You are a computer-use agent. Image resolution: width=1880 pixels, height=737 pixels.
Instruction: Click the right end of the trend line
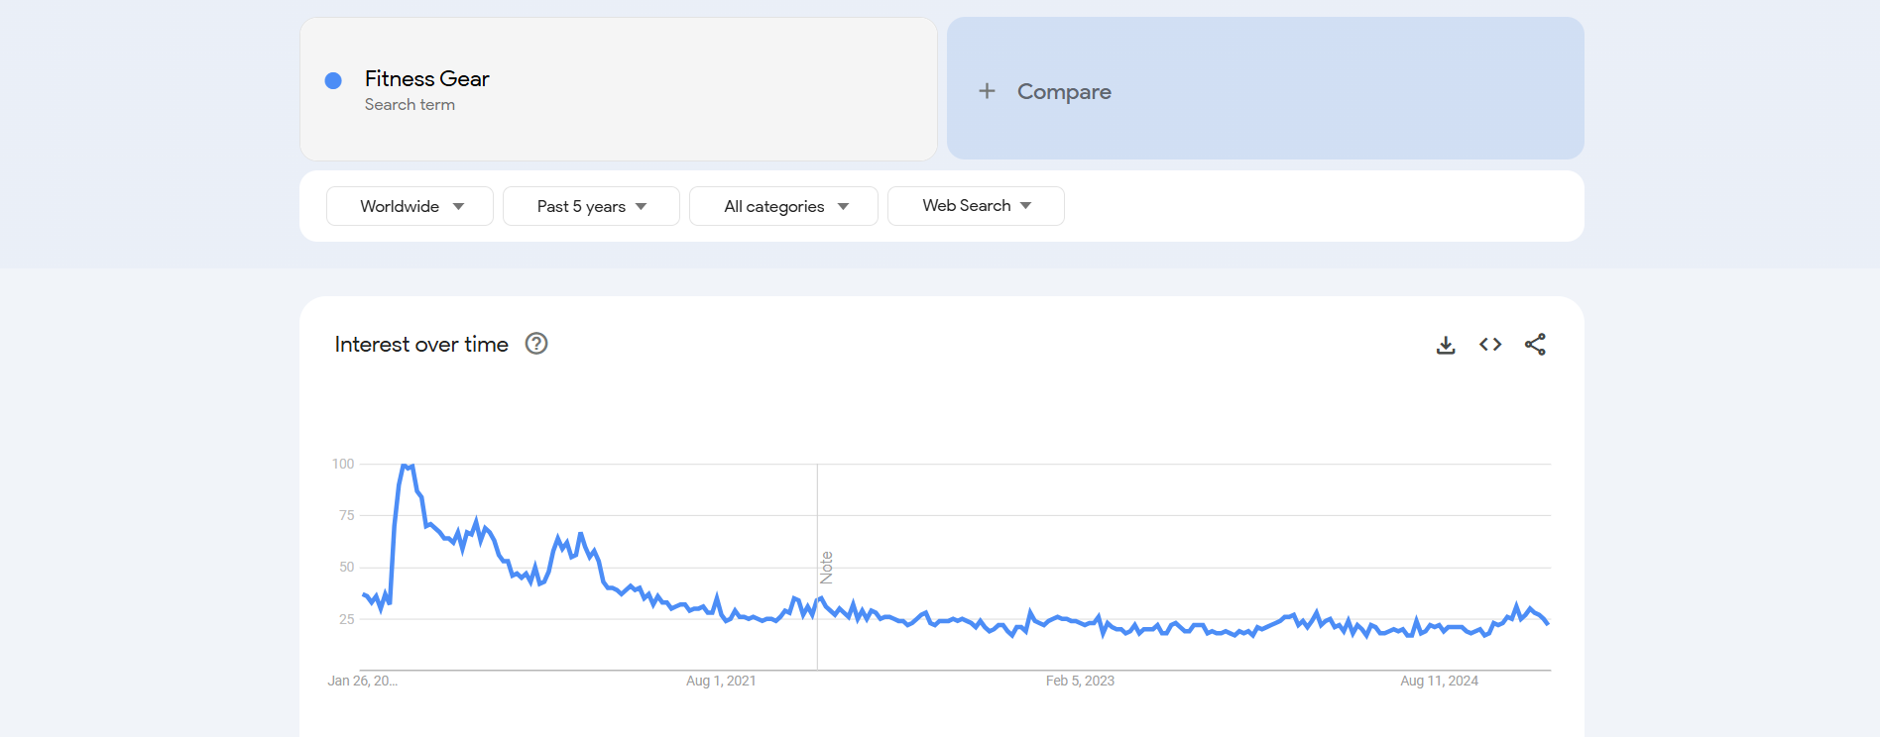(x=1547, y=622)
